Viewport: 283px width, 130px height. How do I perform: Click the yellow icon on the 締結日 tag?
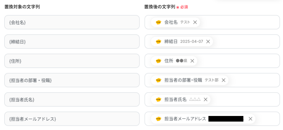click(159, 42)
